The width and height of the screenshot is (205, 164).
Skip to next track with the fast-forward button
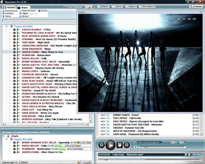pyautogui.click(x=127, y=145)
